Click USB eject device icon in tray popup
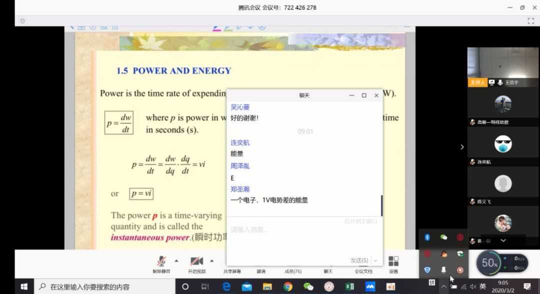Screen dimensions: 540x294 pyautogui.click(x=443, y=270)
